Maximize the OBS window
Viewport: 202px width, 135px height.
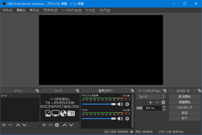point(185,3)
